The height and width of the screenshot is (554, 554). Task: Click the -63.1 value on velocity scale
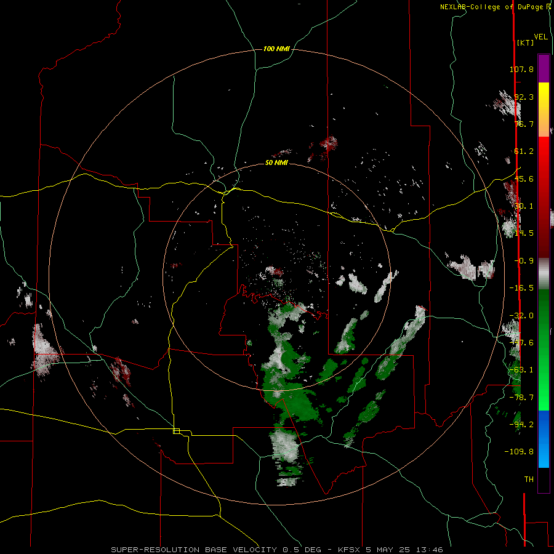(x=521, y=370)
